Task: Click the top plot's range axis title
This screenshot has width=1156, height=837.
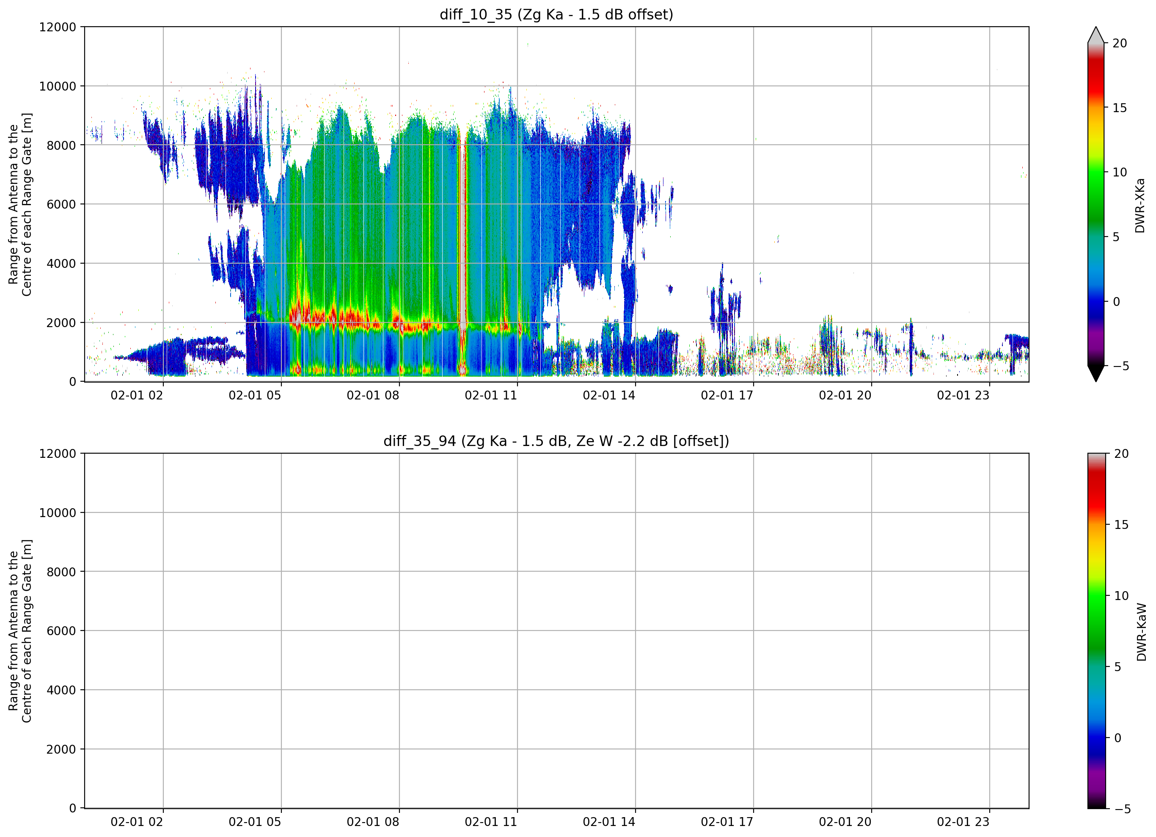Action: (20, 204)
